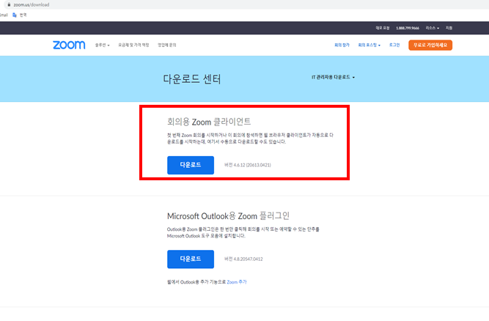This screenshot has width=489, height=321.
Task: Click the 로그인 link
Action: point(394,45)
